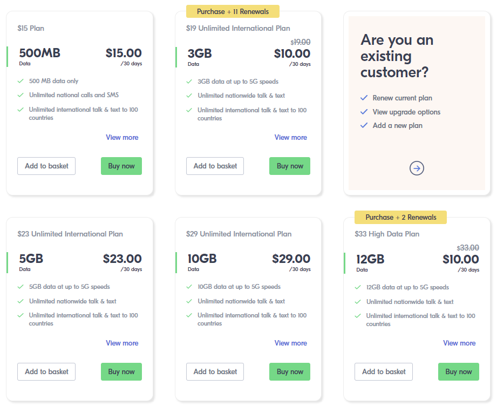497x406 pixels.
Task: Click green check next to 500 MB data only
Action: tap(21, 81)
